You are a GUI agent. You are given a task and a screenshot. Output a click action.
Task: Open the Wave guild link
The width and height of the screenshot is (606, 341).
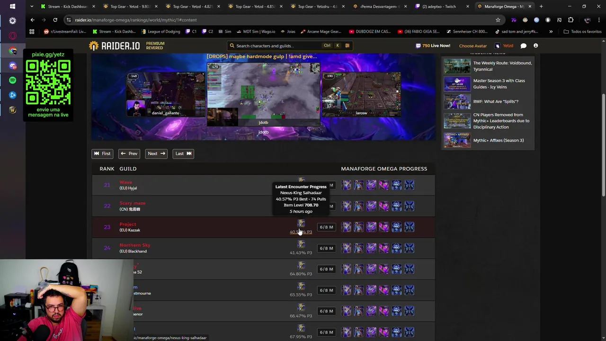click(126, 182)
